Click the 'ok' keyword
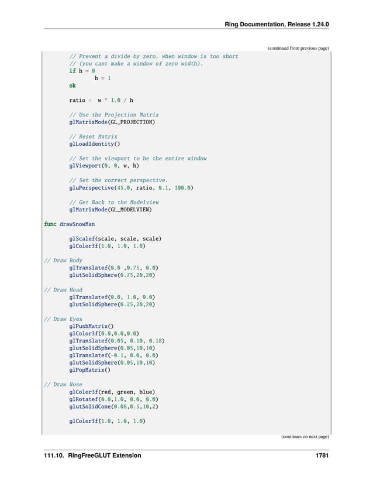 (x=72, y=85)
